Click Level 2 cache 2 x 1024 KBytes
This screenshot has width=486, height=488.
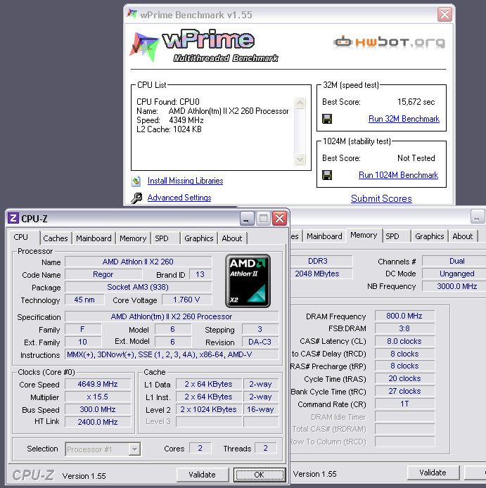209,409
